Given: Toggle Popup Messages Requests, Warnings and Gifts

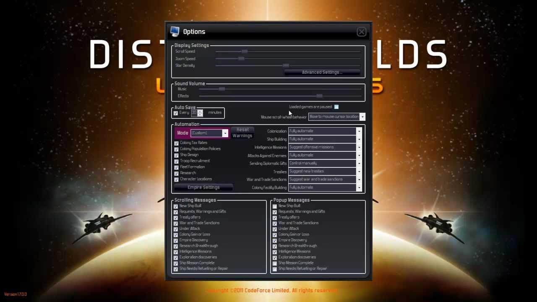Looking at the screenshot, I should [275, 212].
